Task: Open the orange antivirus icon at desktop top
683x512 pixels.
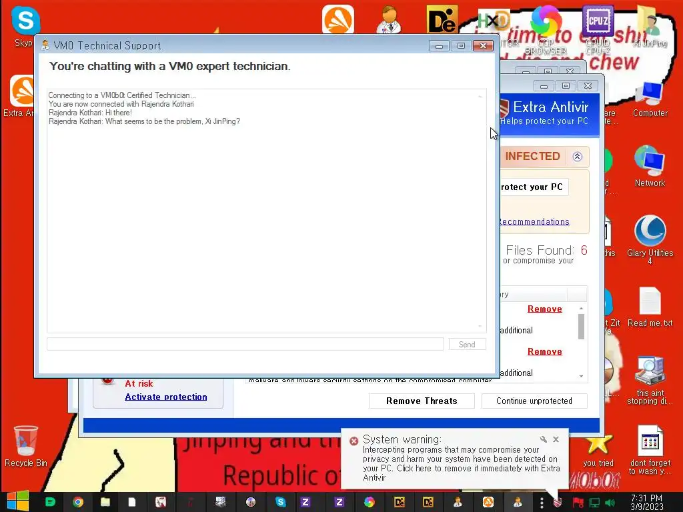Action: click(x=338, y=19)
